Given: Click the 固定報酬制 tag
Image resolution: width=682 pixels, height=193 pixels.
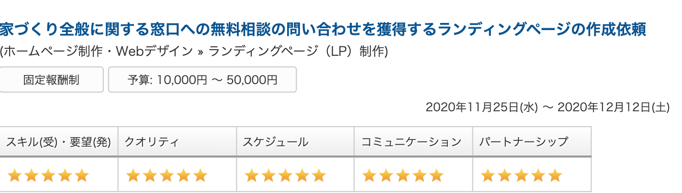Looking at the screenshot, I should pyautogui.click(x=51, y=80).
